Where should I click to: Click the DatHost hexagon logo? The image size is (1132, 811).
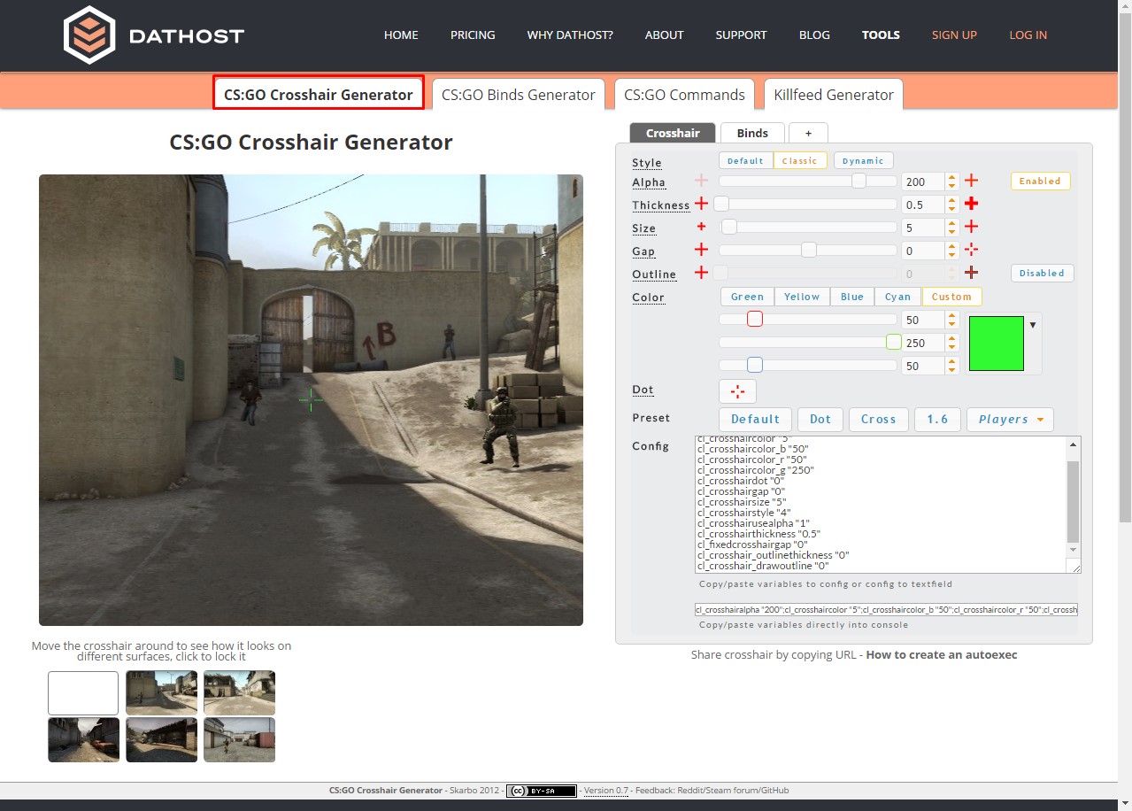[89, 36]
